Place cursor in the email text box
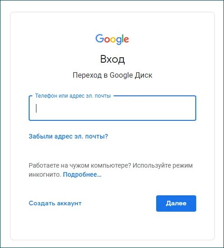 coord(112,108)
